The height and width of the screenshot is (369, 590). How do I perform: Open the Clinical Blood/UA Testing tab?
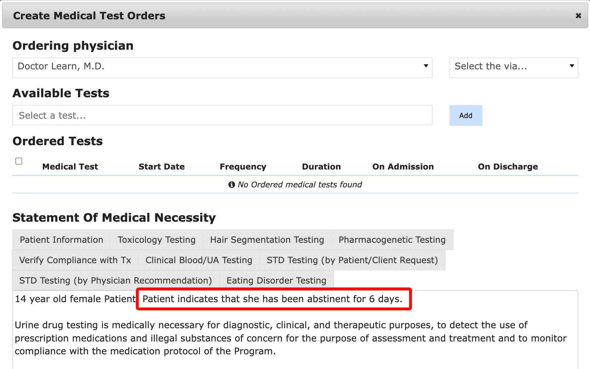[x=199, y=260]
